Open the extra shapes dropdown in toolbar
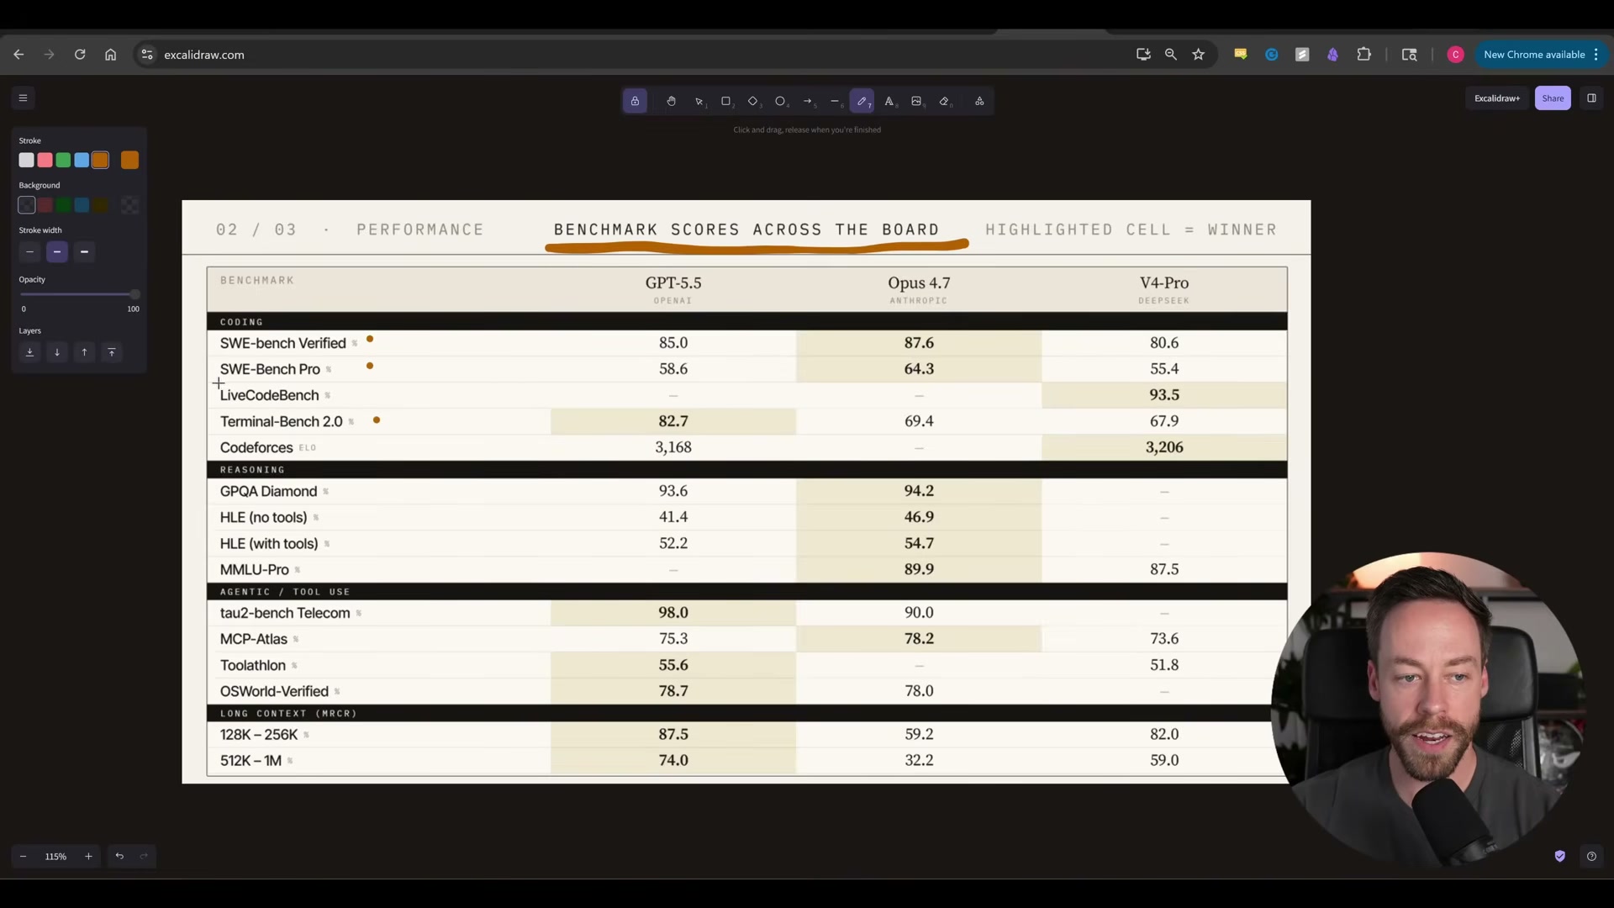Screen dimensions: 1614x908 click(x=978, y=101)
